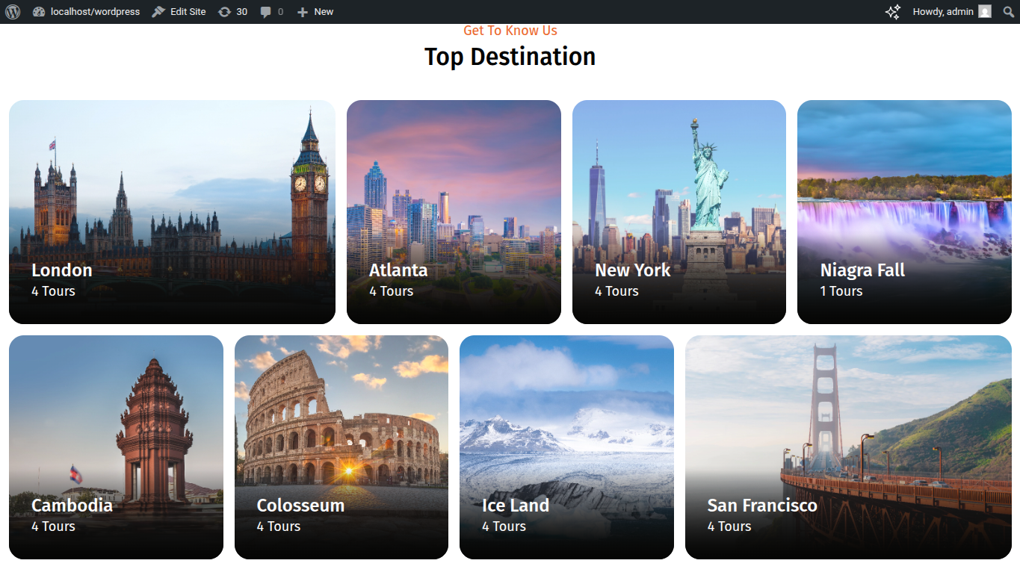The image size is (1020, 578).
Task: Click "4 Tours" under New York
Action: tap(616, 291)
